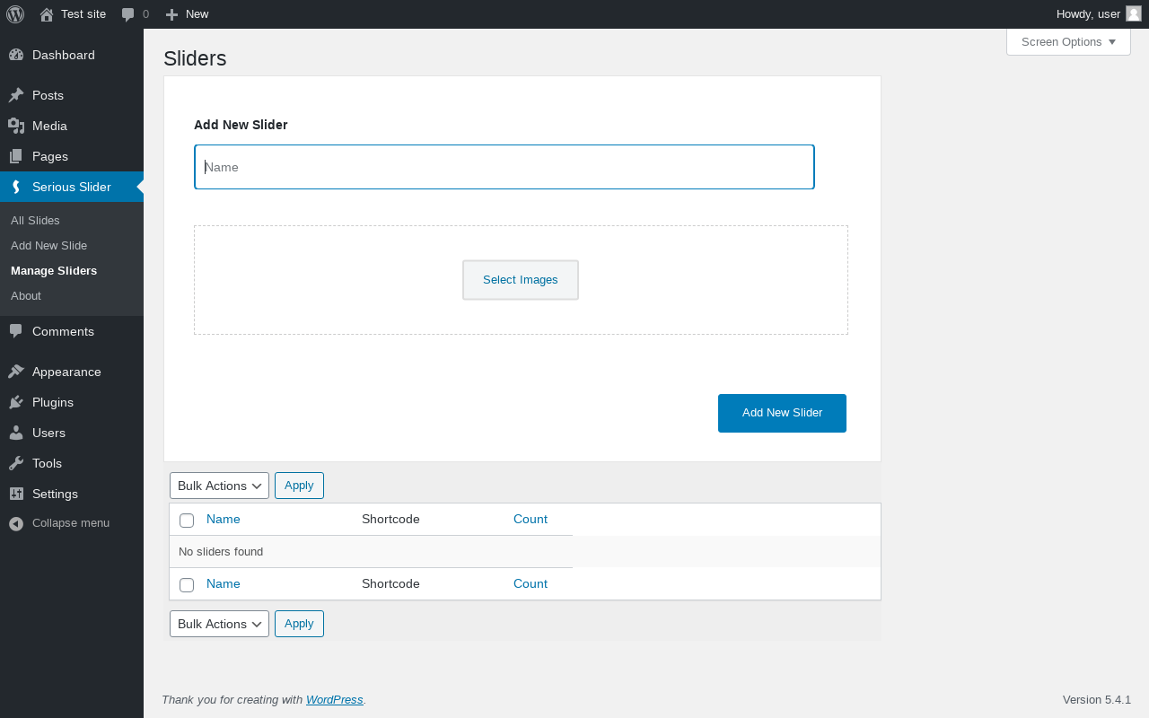
Task: Click Howdy, user account text
Action: click(1088, 14)
